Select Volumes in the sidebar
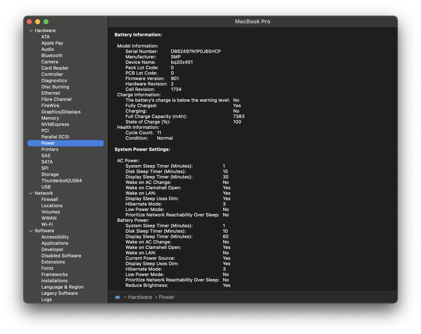 51,212
